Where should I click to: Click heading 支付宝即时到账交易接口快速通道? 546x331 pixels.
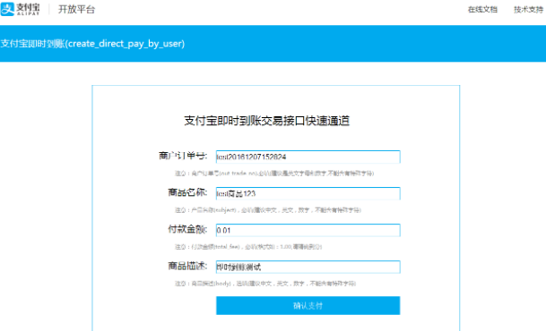[267, 121]
